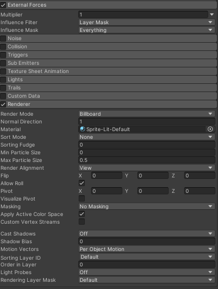Check the Visualize Pivot checkbox

point(82,198)
